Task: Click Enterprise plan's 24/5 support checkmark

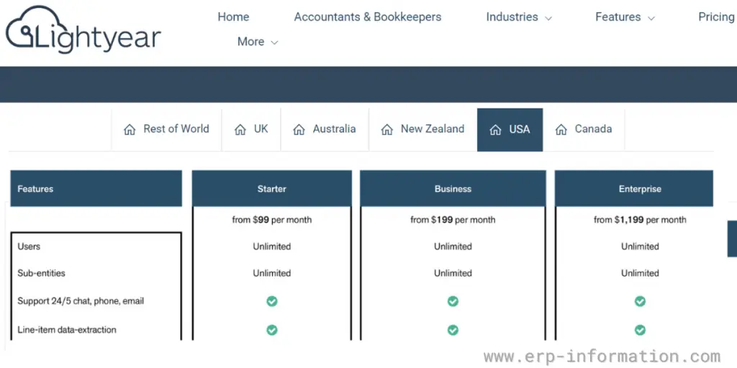Action: pyautogui.click(x=640, y=301)
